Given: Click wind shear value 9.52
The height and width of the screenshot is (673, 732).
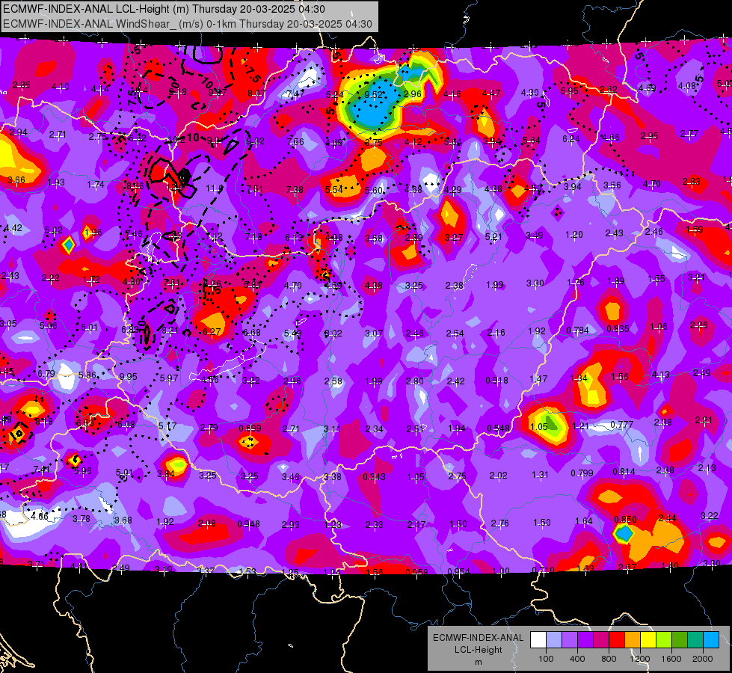Looking at the screenshot, I should point(373,94).
